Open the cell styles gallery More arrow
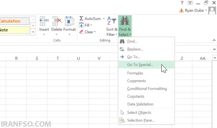The image size is (217, 128). point(33,32)
